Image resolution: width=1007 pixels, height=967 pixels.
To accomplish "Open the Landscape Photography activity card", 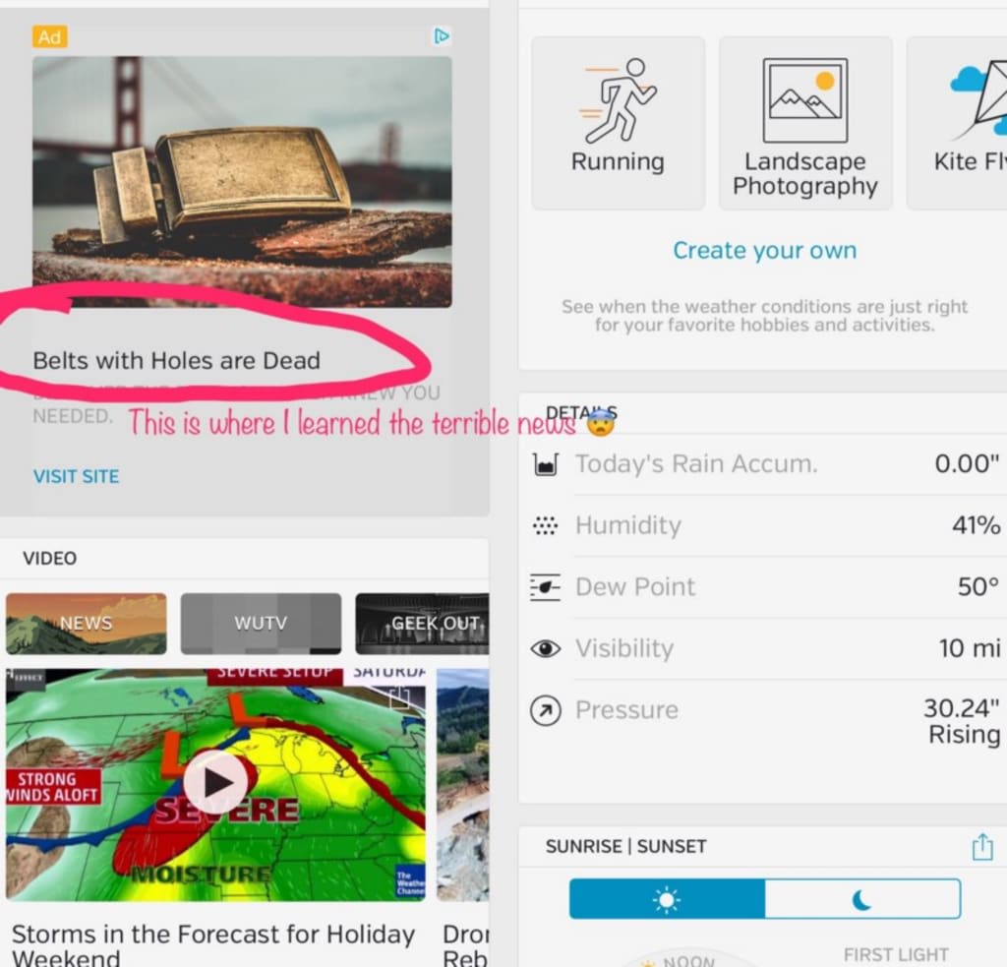I will 805,123.
